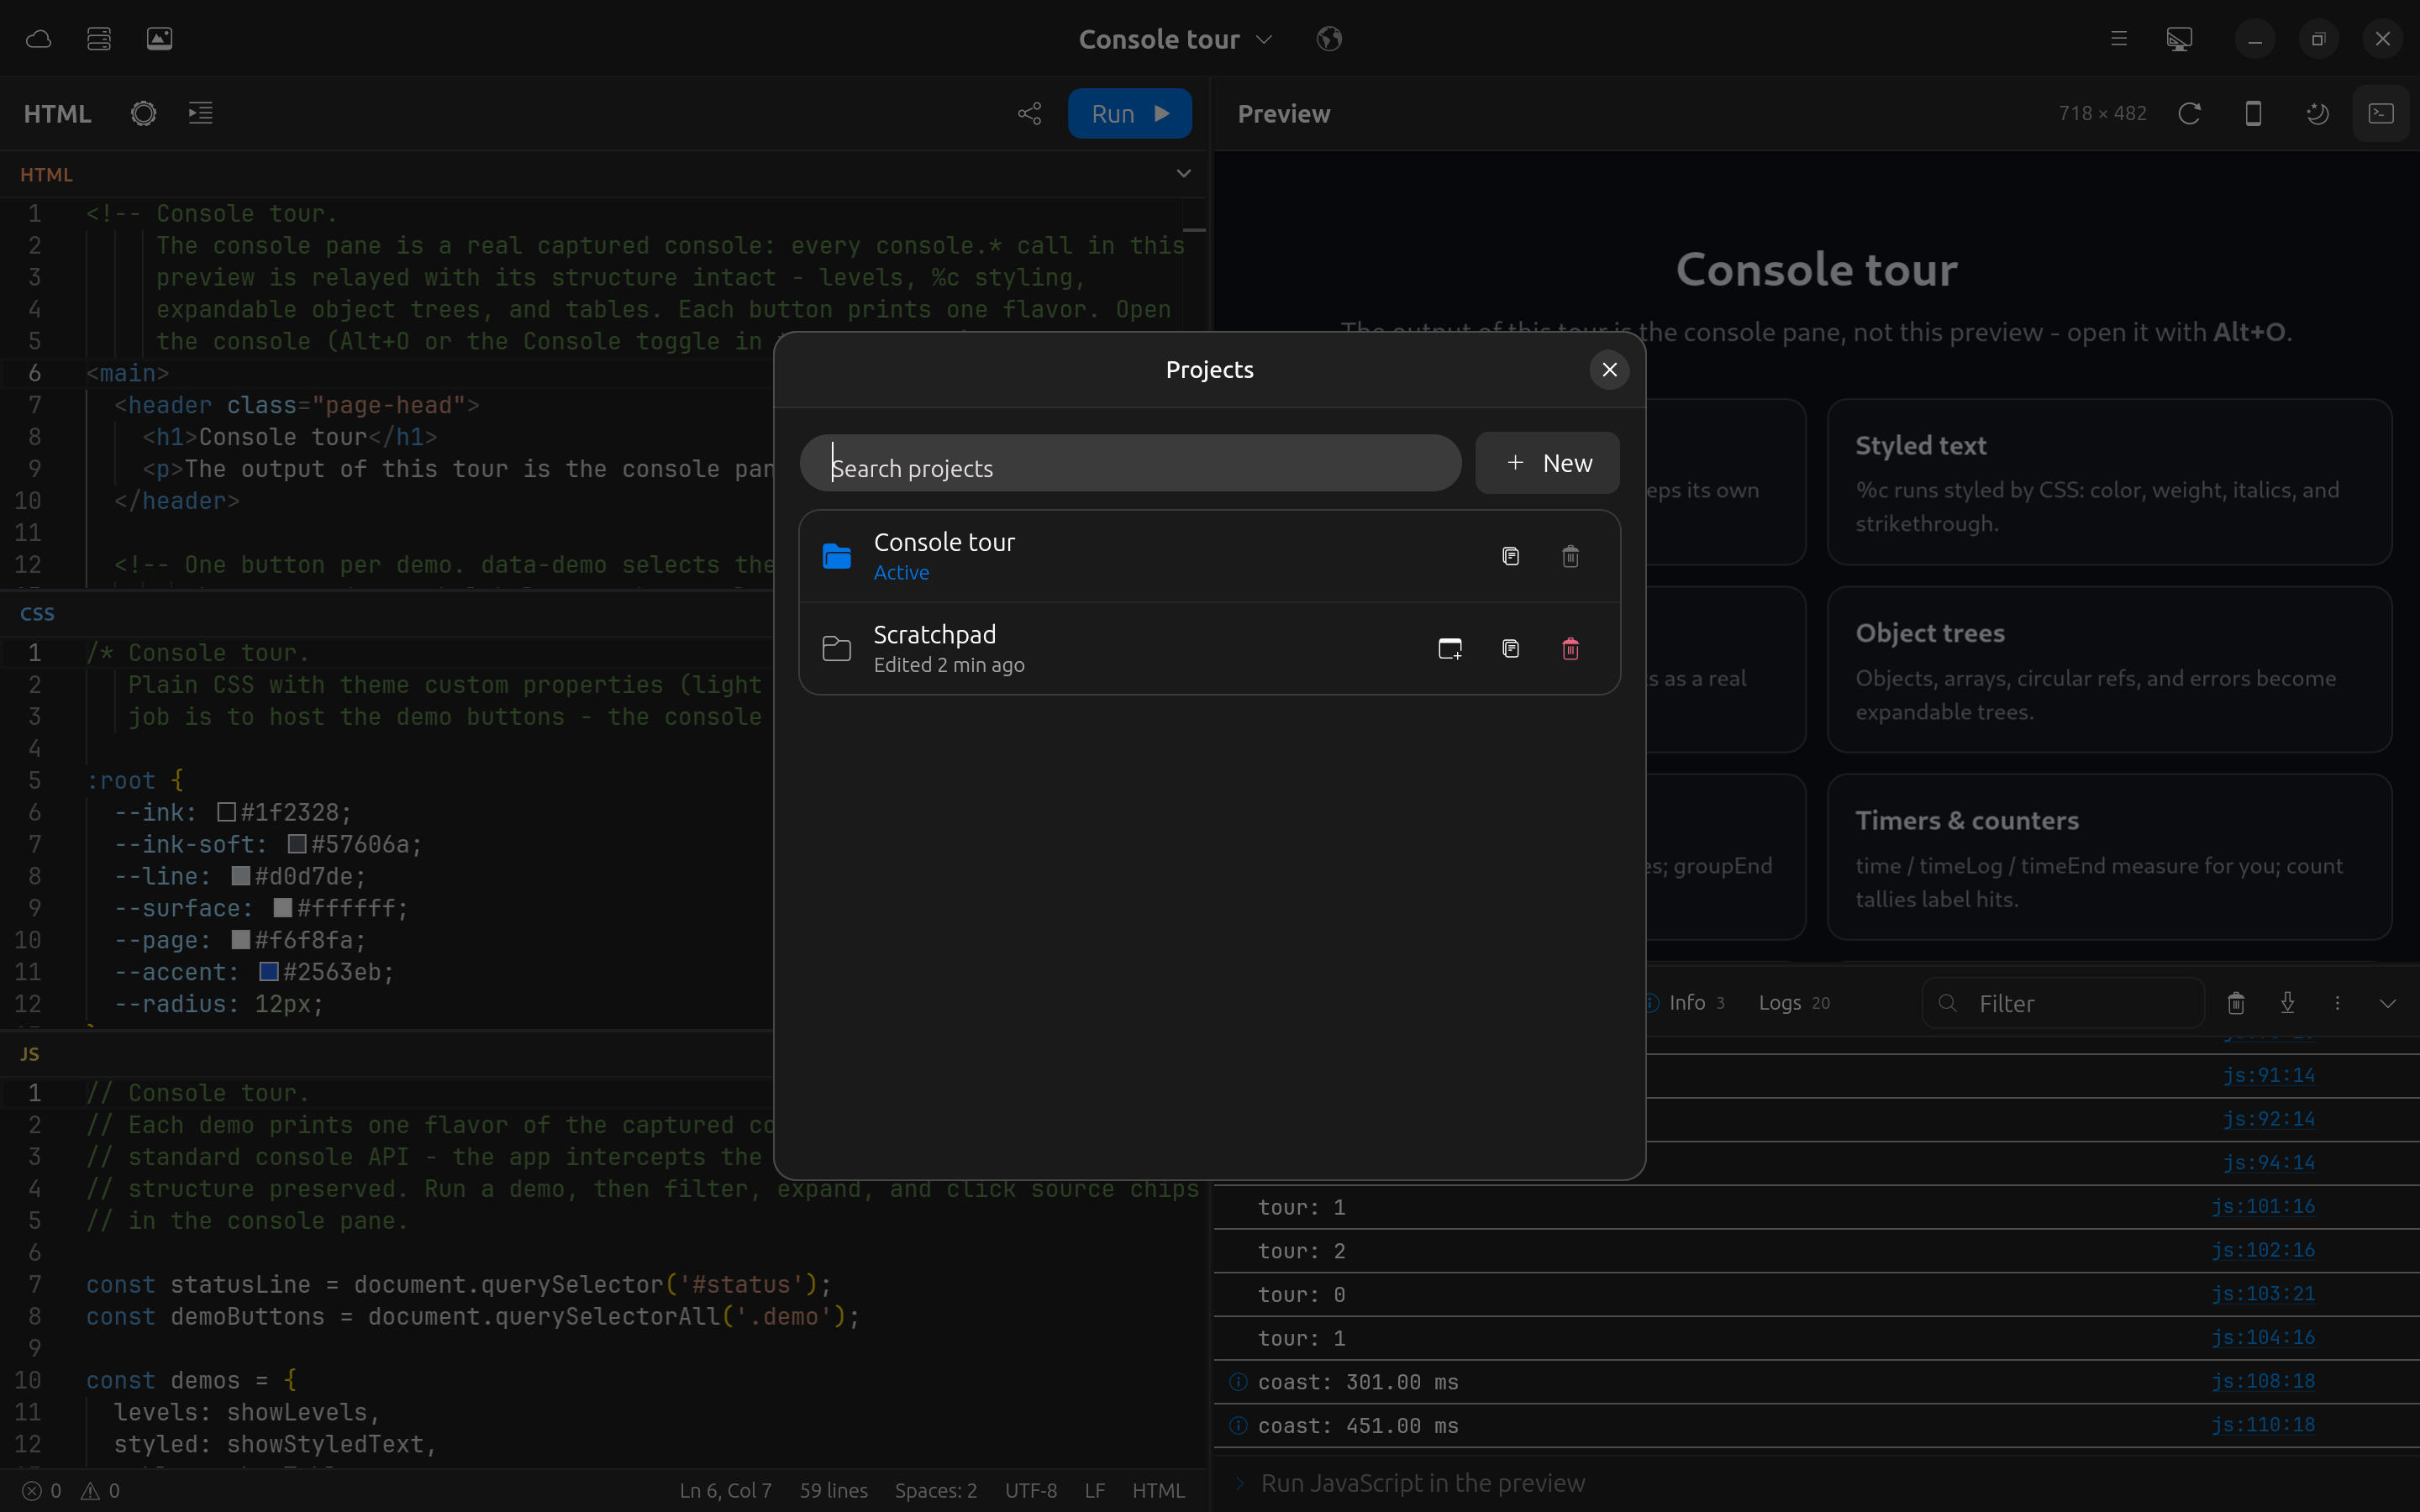The image size is (2420, 1512).
Task: Open the storage stack icon in title bar
Action: coord(99,39)
